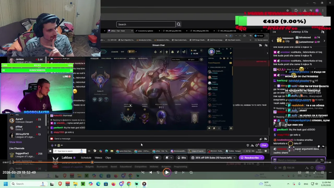Image resolution: width=334 pixels, height=188 pixels.
Task: Bookmark page with Chrome star icon
Action: (x=288, y=10)
